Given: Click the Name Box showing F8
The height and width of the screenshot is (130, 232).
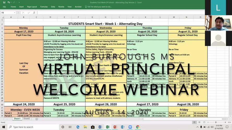Looking at the screenshot, I should coord(7,13).
